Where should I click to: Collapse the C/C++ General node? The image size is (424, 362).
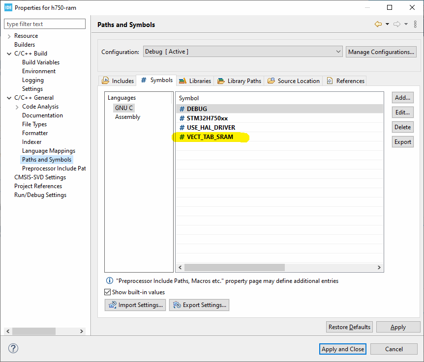click(x=9, y=98)
